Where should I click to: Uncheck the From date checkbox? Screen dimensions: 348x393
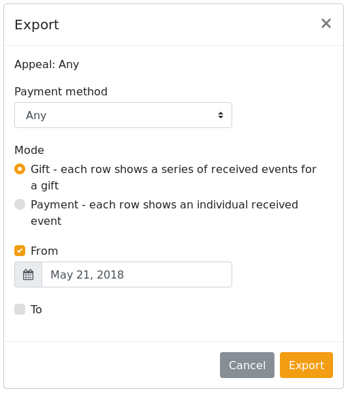(x=20, y=251)
